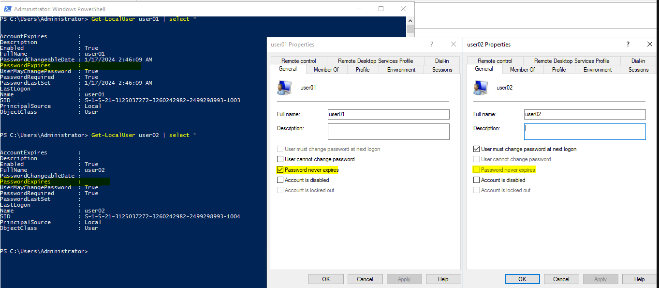Open the Dial-in tab in user01 Properties

[x=442, y=61]
